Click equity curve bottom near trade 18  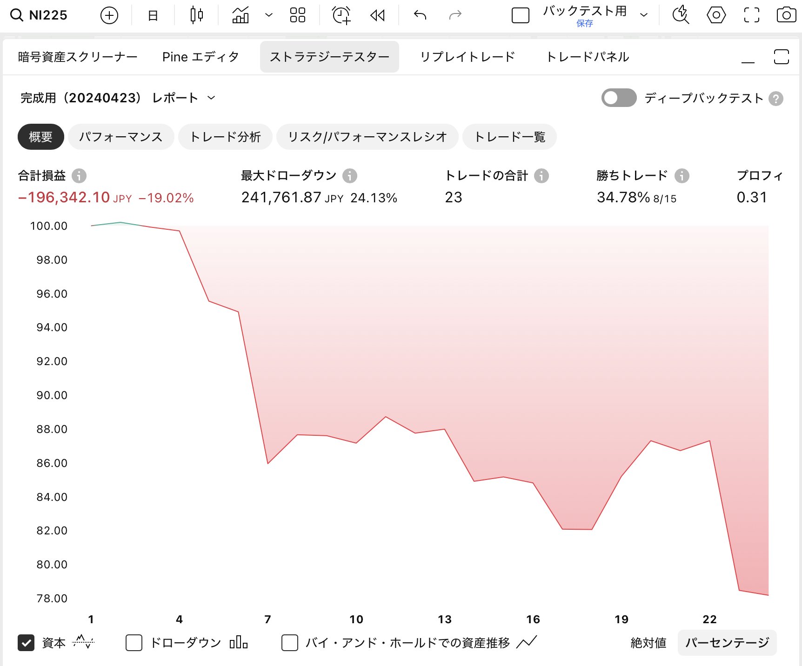[x=592, y=529]
